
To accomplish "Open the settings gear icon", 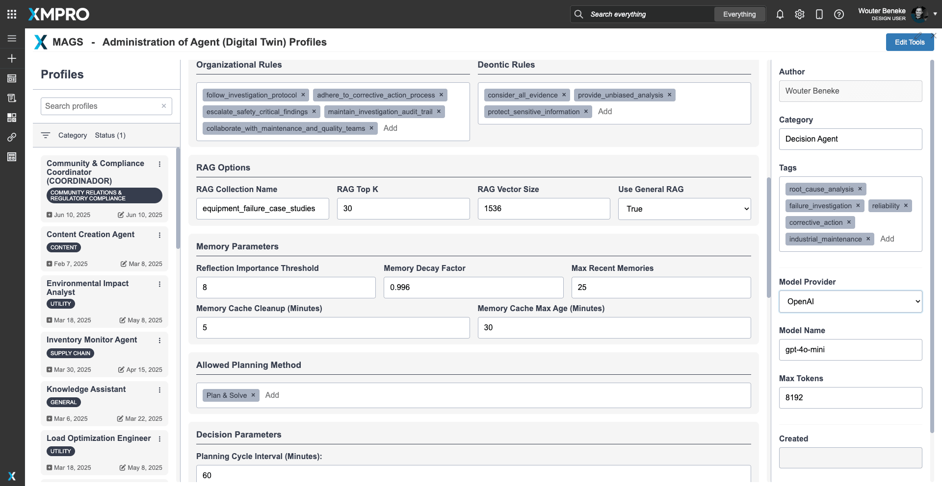I will [799, 14].
